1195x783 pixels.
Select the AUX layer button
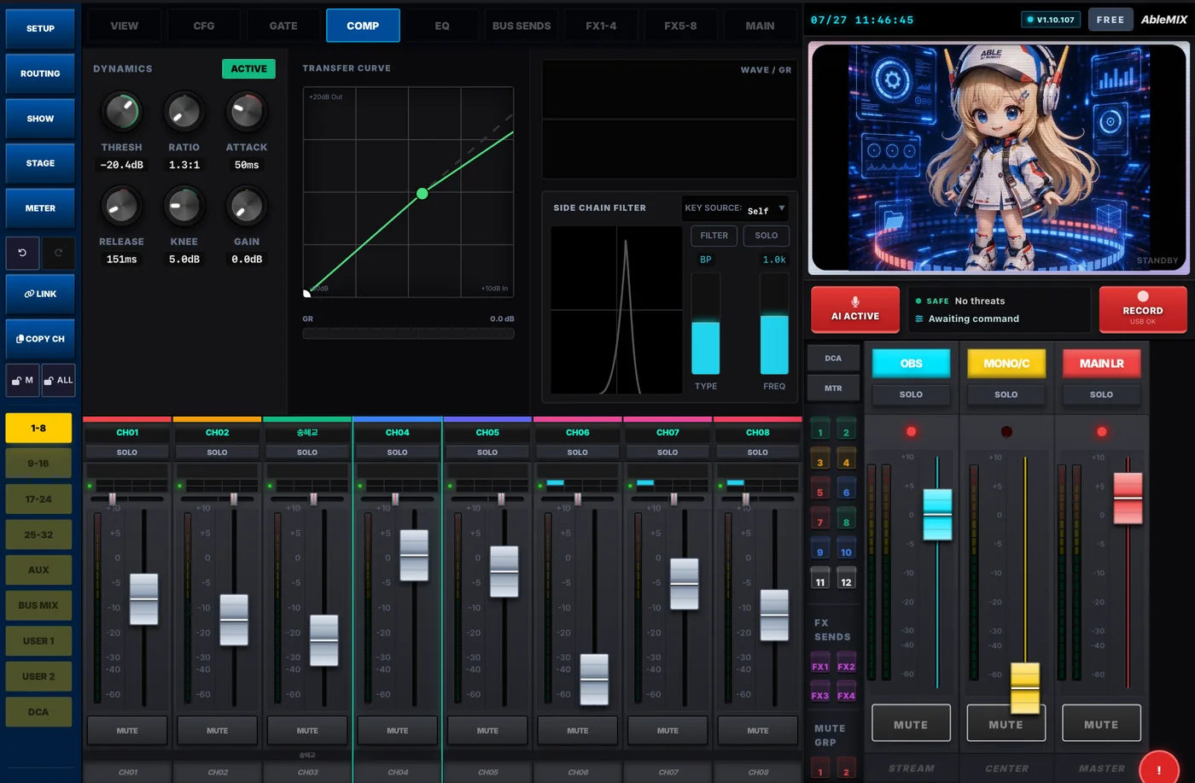[x=38, y=570]
